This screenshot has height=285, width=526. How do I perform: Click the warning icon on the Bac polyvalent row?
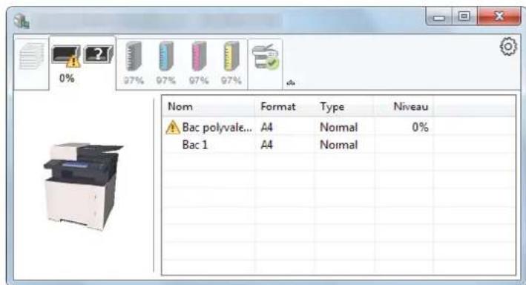(x=173, y=127)
